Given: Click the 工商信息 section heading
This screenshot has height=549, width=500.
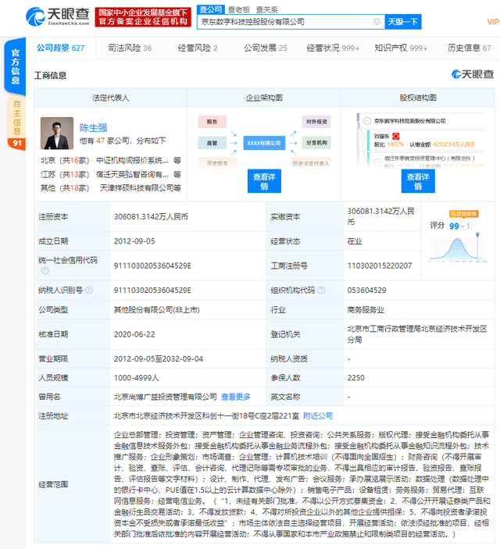Looking at the screenshot, I should click(x=50, y=75).
